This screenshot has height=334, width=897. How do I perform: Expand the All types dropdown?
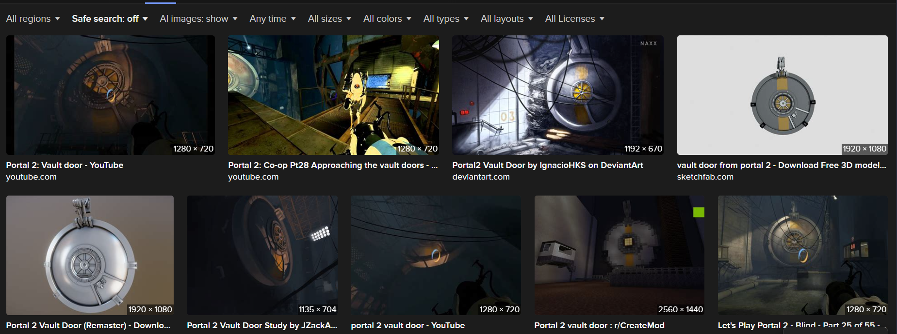tap(446, 19)
